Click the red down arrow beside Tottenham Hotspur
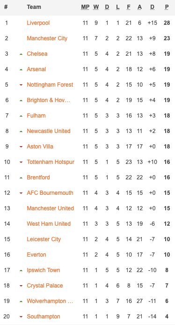This screenshot has height=325, width=175. [21, 162]
